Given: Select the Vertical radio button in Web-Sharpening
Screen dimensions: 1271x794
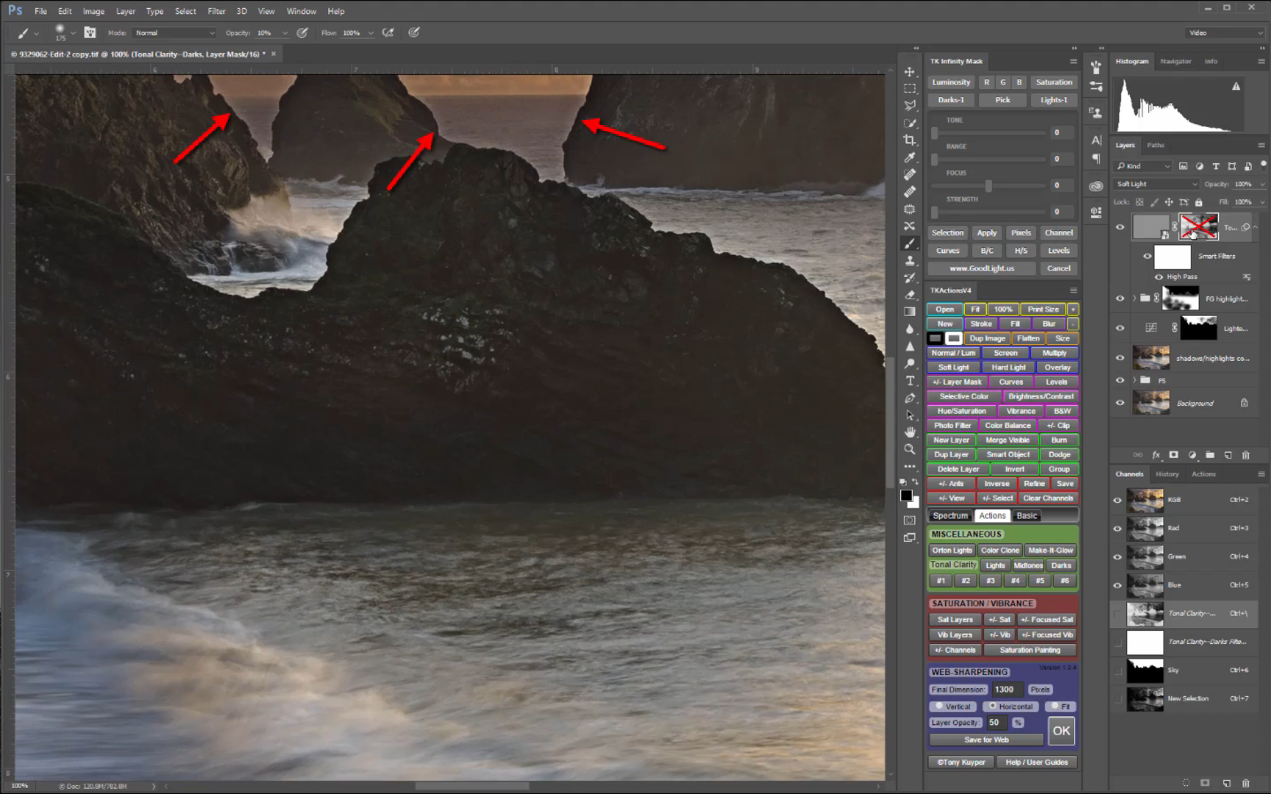Looking at the screenshot, I should 939,707.
